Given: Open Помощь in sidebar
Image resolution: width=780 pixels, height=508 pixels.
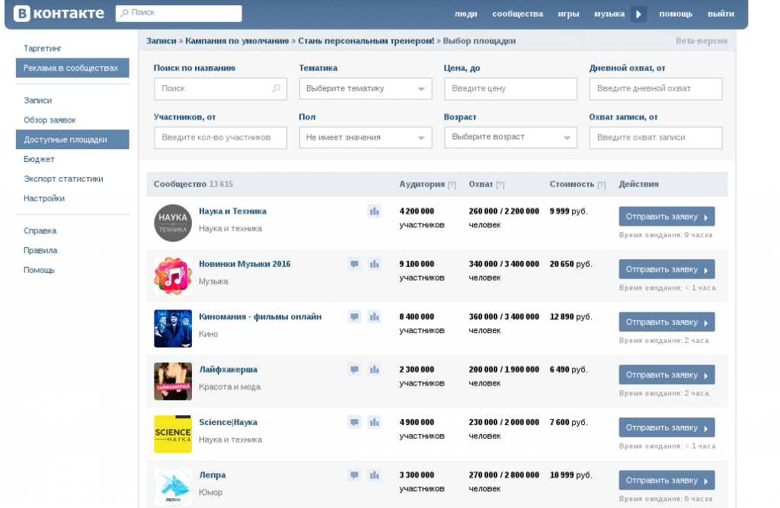Looking at the screenshot, I should tap(39, 270).
